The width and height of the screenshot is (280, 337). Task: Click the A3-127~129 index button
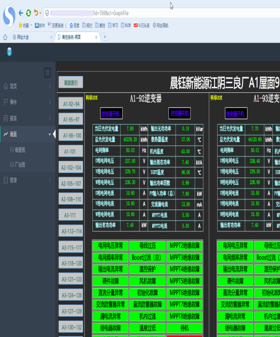71,311
